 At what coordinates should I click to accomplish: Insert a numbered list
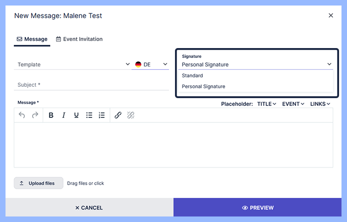(102, 115)
